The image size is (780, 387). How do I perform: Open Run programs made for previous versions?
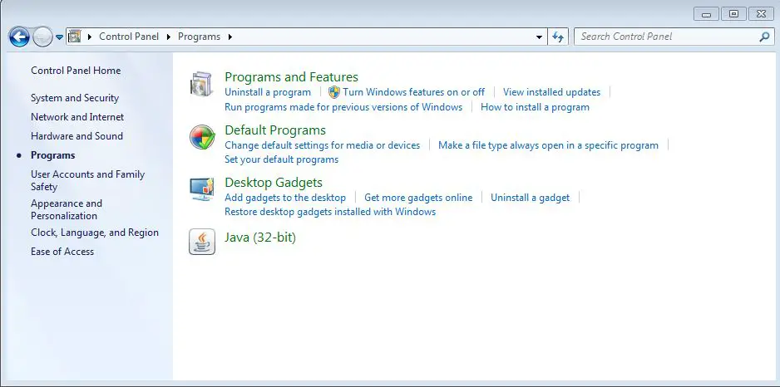pyautogui.click(x=343, y=107)
